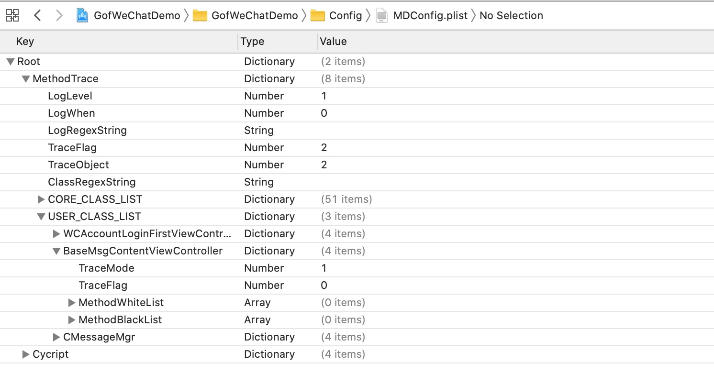Click the Value column header
Image resolution: width=714 pixels, height=374 pixels.
(333, 41)
